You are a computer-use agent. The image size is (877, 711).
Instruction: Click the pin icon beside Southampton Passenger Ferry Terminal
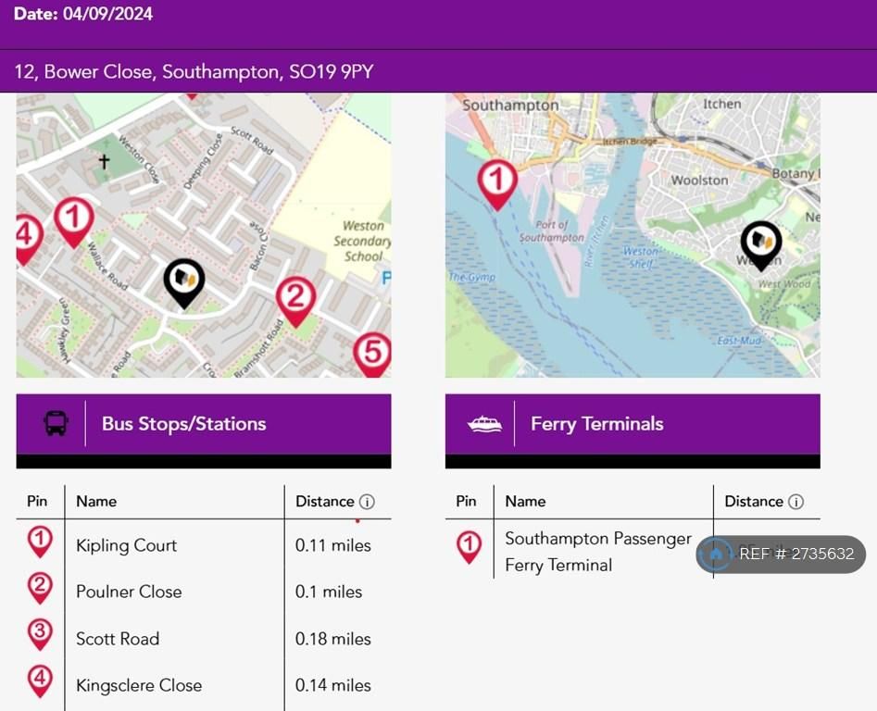pos(470,546)
